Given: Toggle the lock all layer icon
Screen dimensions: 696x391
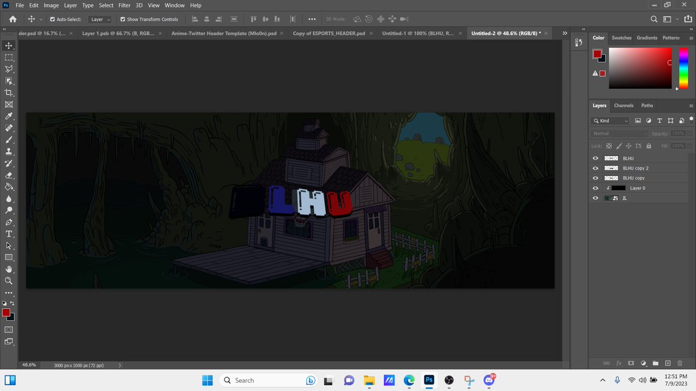Looking at the screenshot, I should [648, 145].
